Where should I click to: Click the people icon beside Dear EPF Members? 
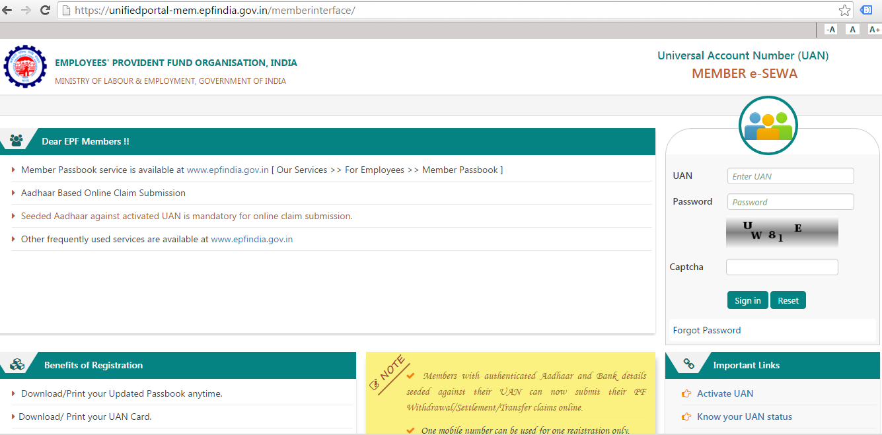click(18, 140)
